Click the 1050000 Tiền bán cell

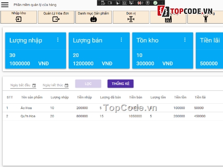pos(135,116)
